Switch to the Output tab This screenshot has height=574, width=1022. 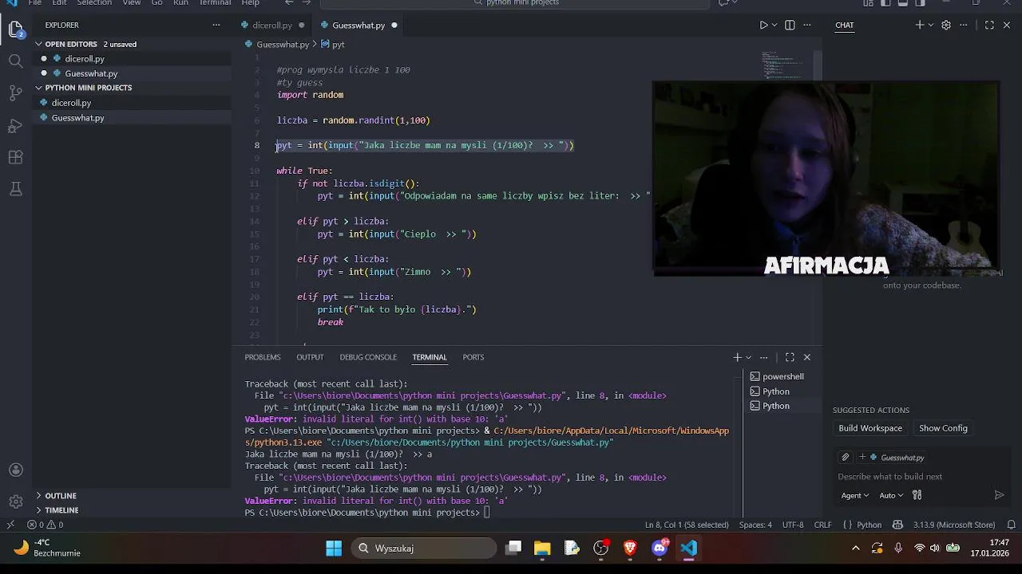(x=310, y=357)
